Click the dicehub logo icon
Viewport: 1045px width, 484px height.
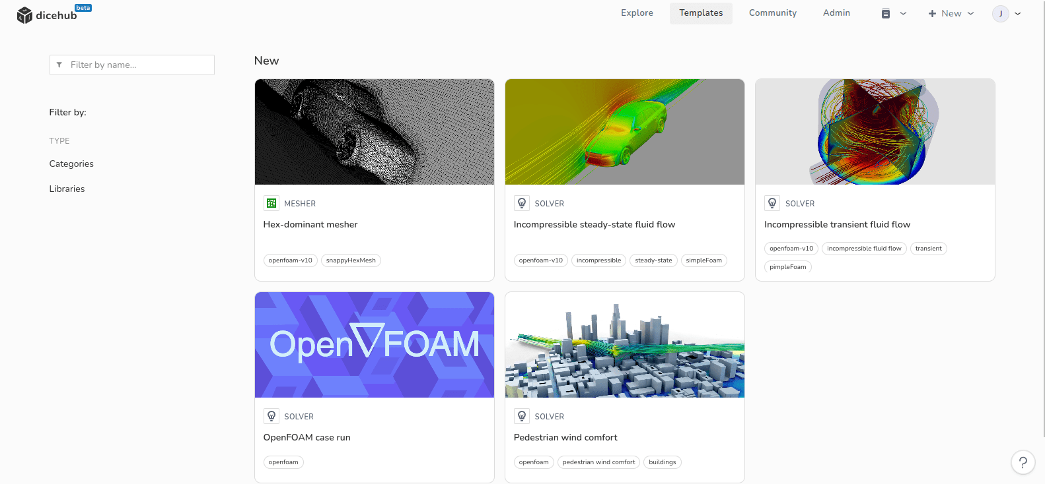tap(24, 15)
